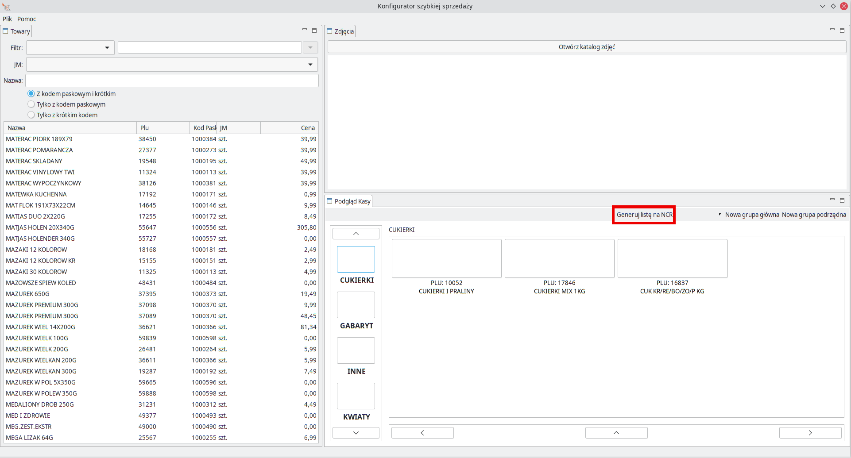Create Nowa grupa główna

click(x=752, y=215)
